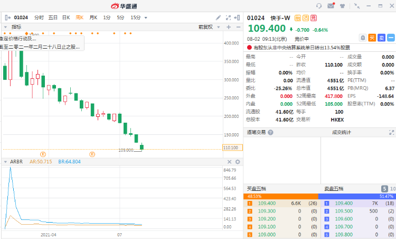This screenshot has width=396, height=239.
Task: Toggle 5-level order book depth
Action: coord(384,189)
